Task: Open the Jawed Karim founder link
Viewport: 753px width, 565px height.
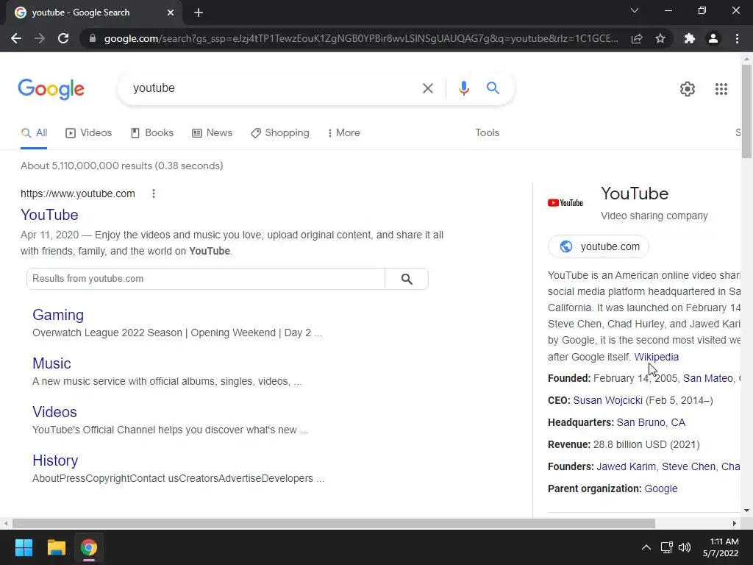Action: 627,467
